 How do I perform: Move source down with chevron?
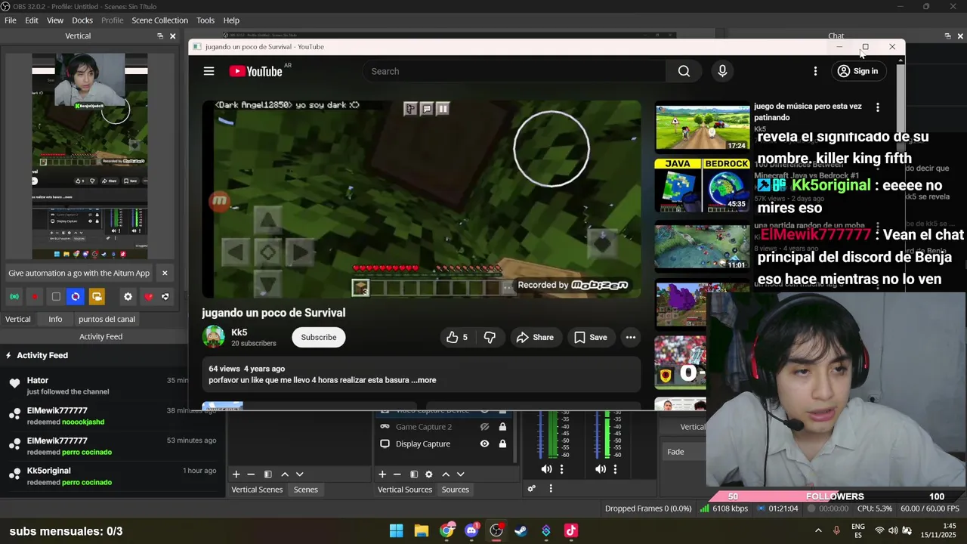click(460, 474)
